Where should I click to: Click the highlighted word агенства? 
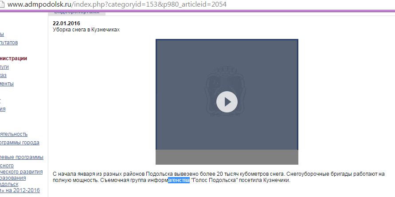[x=179, y=180]
